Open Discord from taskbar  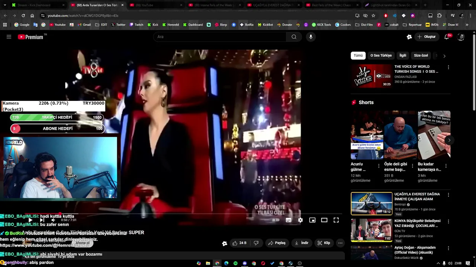[x=245, y=263]
